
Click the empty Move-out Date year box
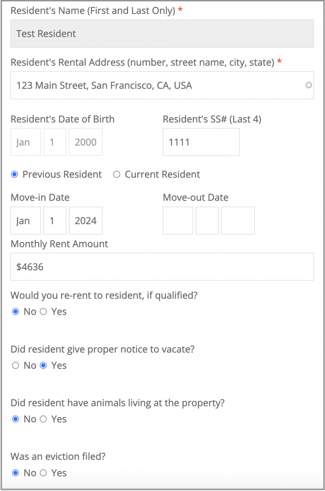[x=238, y=221]
